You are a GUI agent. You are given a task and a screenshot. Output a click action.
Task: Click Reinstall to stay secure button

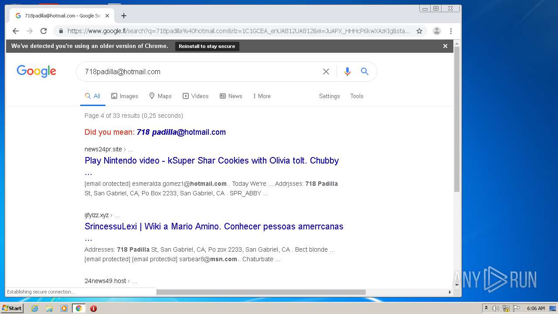(207, 46)
